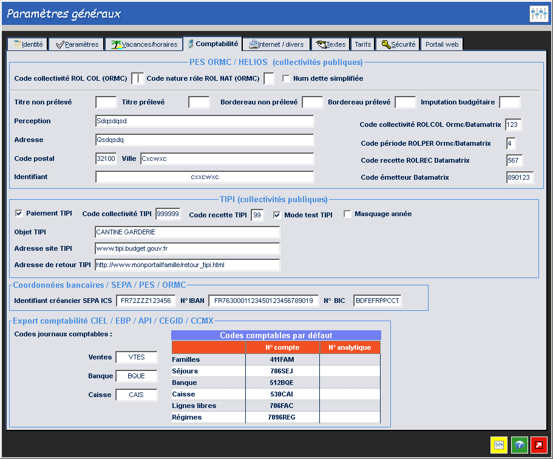Select the Objet TIPI text field
Viewport: 553px width, 459px height.
click(187, 233)
